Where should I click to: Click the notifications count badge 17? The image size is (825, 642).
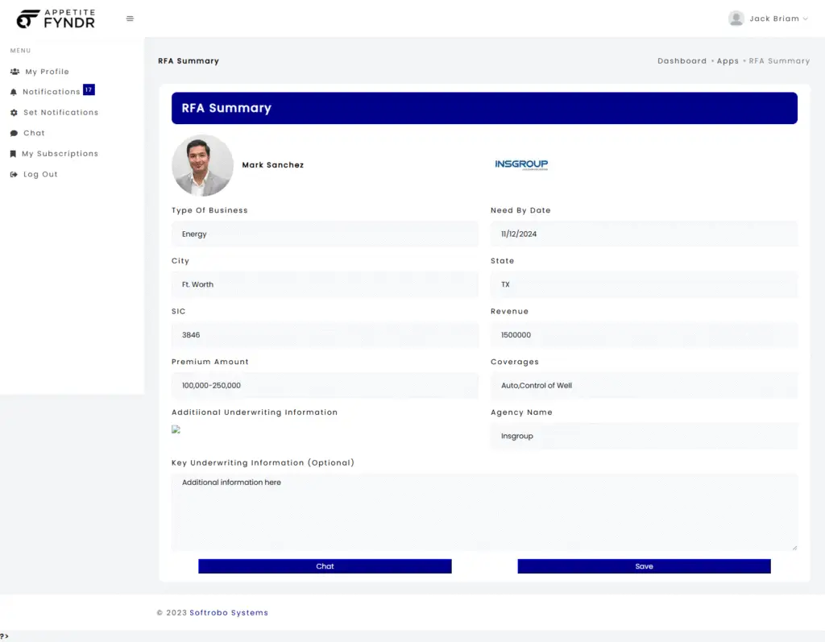(89, 89)
